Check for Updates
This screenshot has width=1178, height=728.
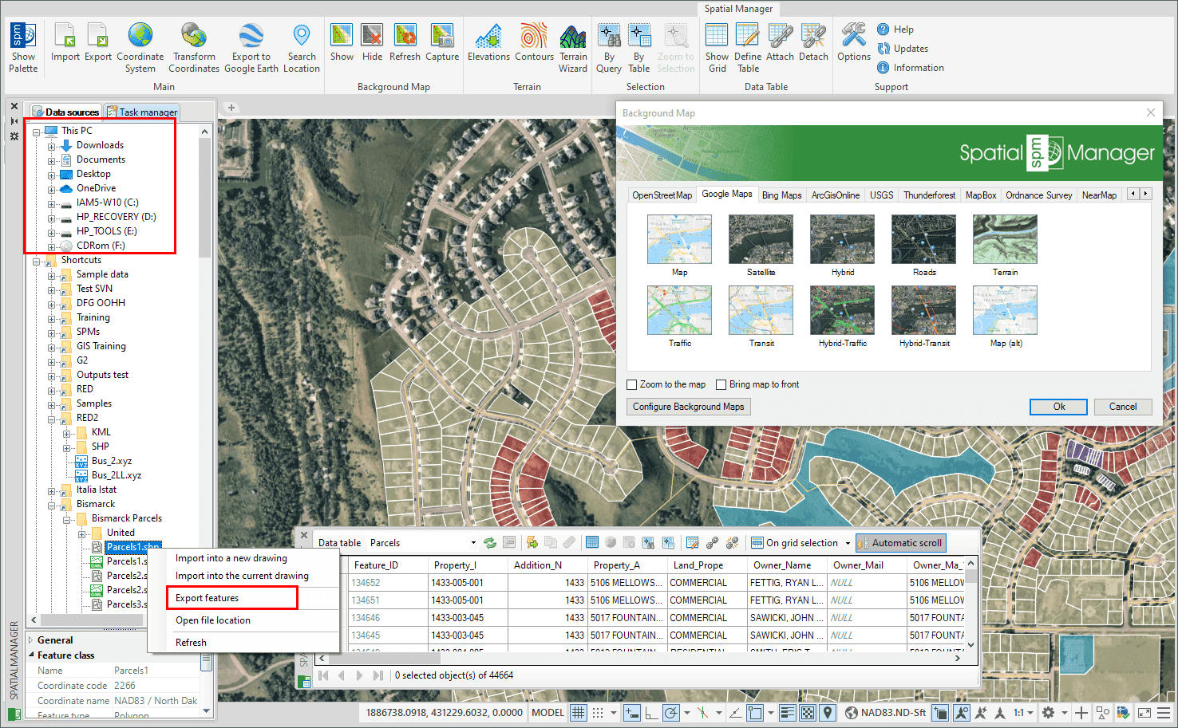click(903, 49)
